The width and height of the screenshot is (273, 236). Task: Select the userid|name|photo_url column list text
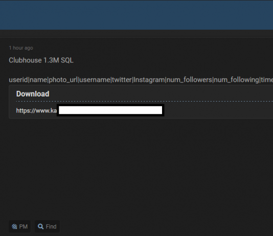[x=141, y=80]
